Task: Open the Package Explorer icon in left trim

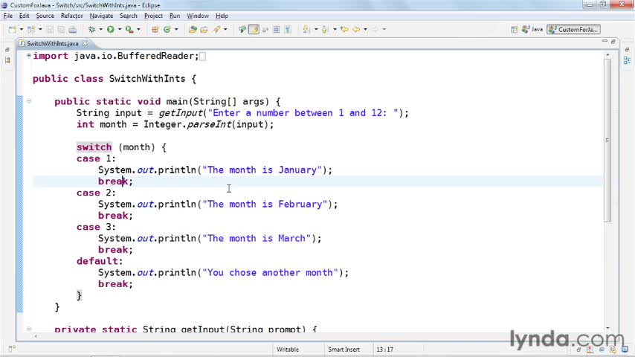Action: (7, 60)
